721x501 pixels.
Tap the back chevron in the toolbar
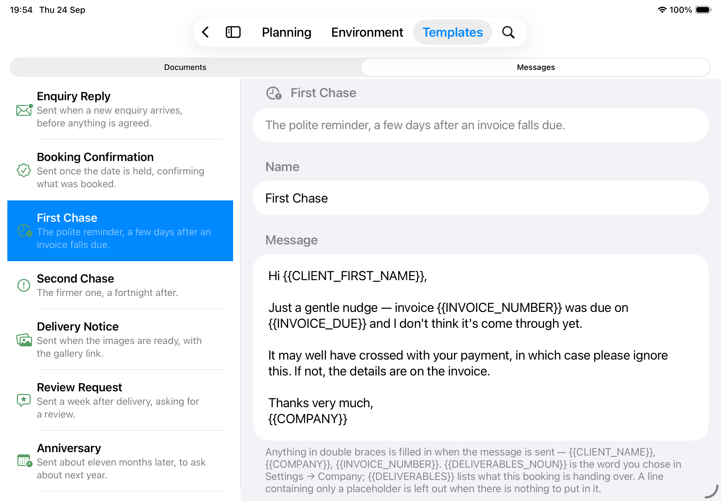coord(206,32)
